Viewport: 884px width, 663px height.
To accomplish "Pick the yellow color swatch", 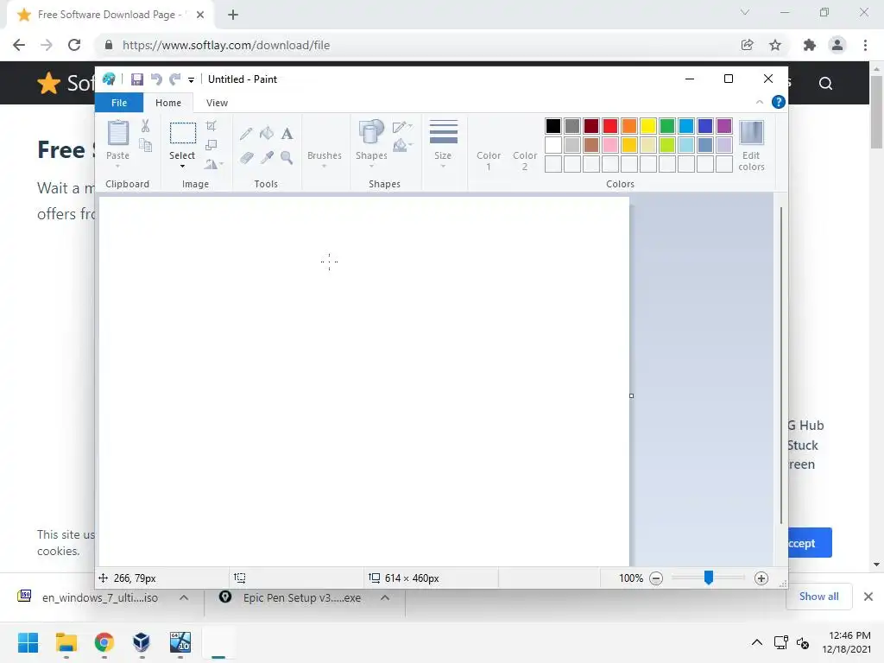I will (x=647, y=126).
